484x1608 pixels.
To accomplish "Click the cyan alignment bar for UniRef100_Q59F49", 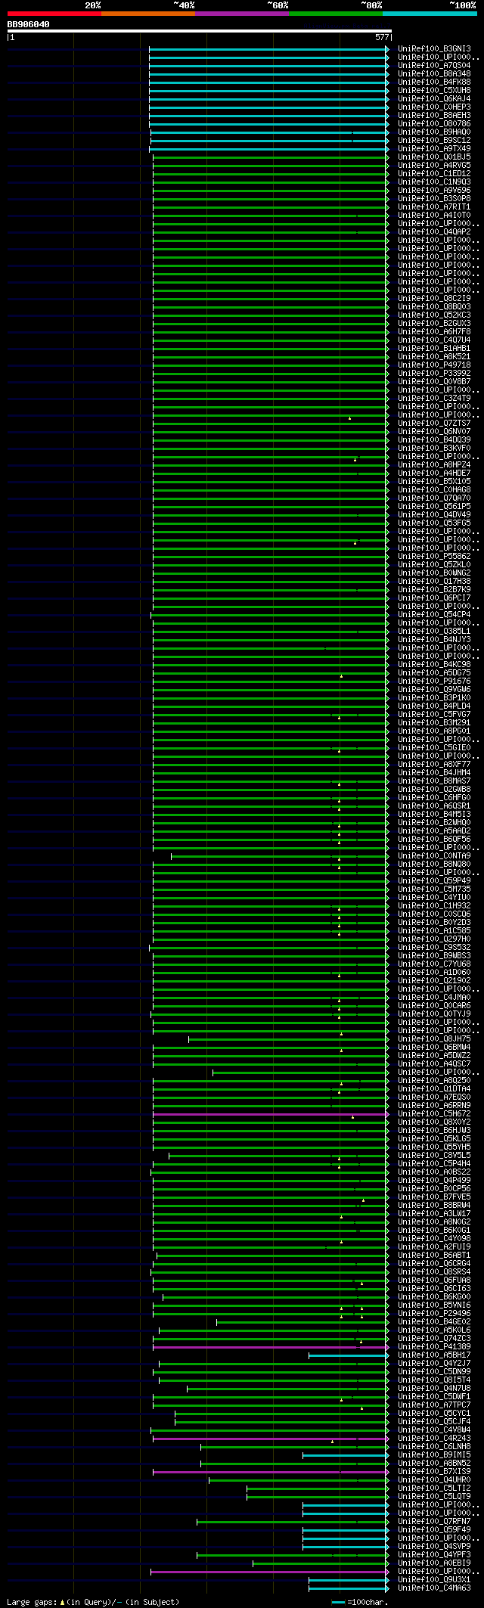I will click(x=346, y=1530).
